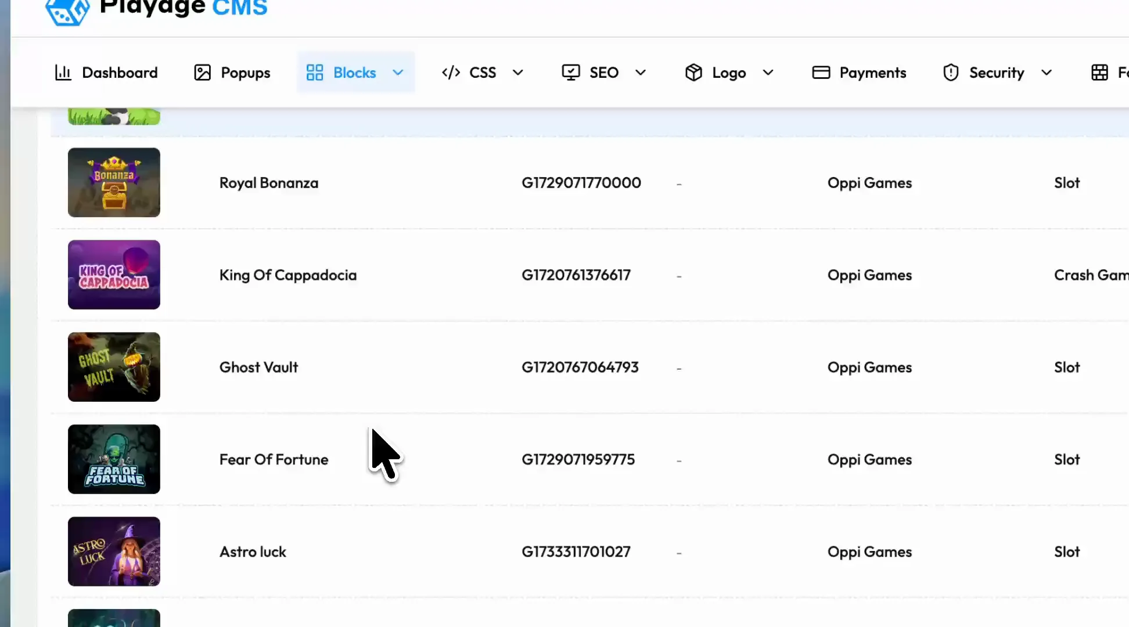Open the Logo menu label
This screenshot has width=1129, height=627.
[x=729, y=73]
